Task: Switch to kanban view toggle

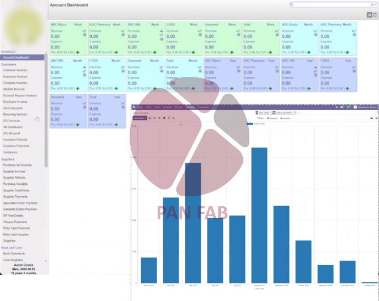Action: [x=369, y=15]
